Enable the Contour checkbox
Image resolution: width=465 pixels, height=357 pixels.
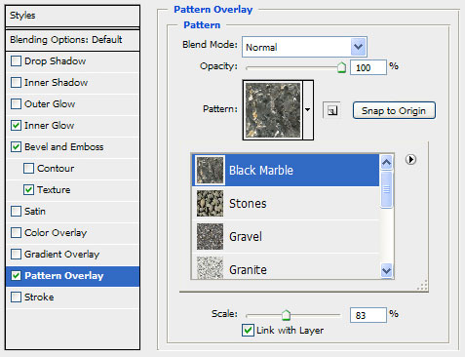click(28, 169)
